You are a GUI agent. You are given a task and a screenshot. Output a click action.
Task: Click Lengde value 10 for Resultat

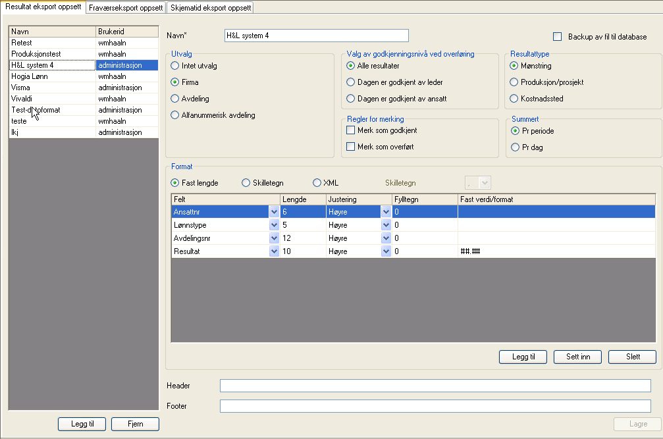(x=303, y=251)
